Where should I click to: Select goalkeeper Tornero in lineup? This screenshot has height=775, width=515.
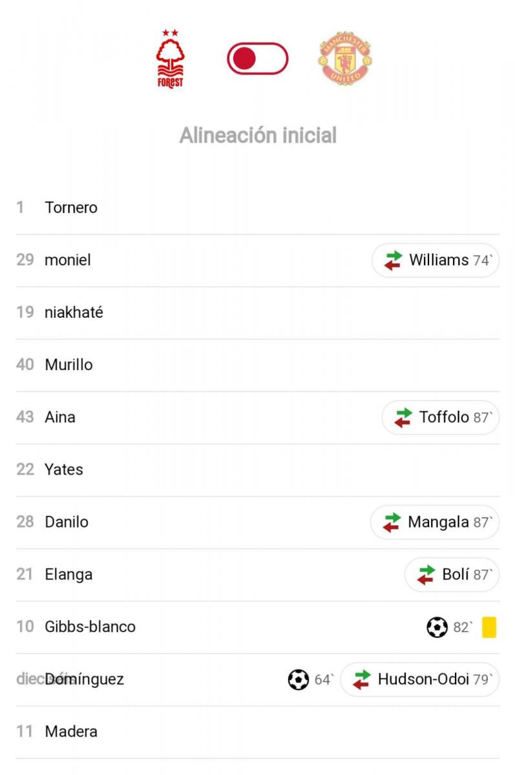tap(71, 207)
